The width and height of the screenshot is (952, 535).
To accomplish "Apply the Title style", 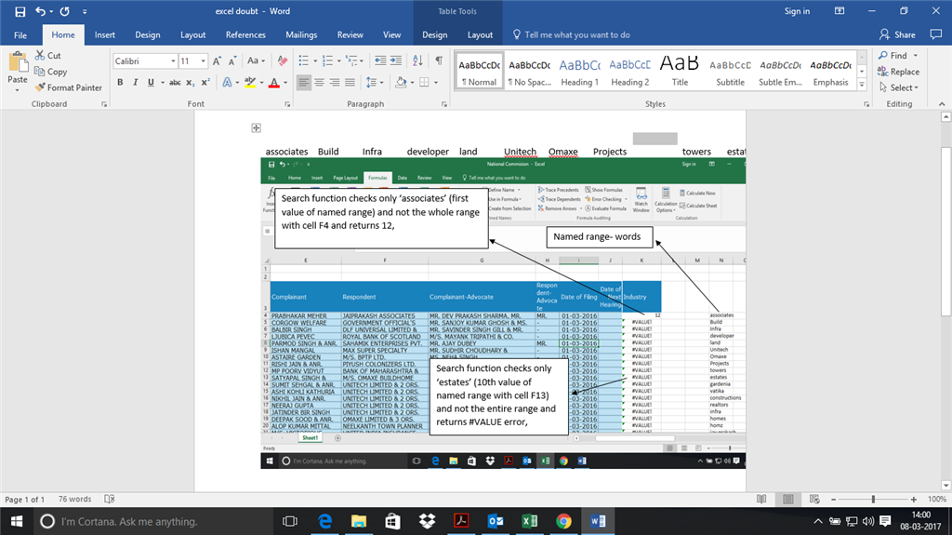I will (680, 72).
